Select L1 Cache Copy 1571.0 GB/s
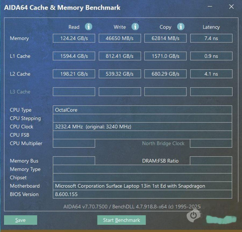Screen dimensions: 242x232 click(165, 56)
